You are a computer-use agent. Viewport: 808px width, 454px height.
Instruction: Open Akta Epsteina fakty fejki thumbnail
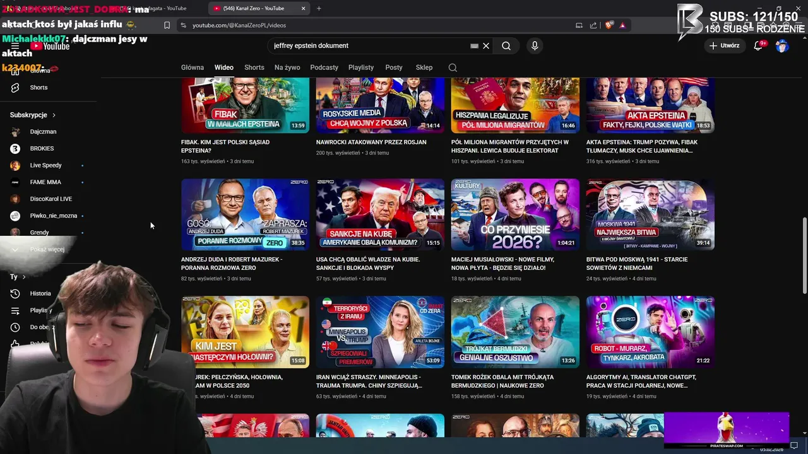pyautogui.click(x=650, y=105)
